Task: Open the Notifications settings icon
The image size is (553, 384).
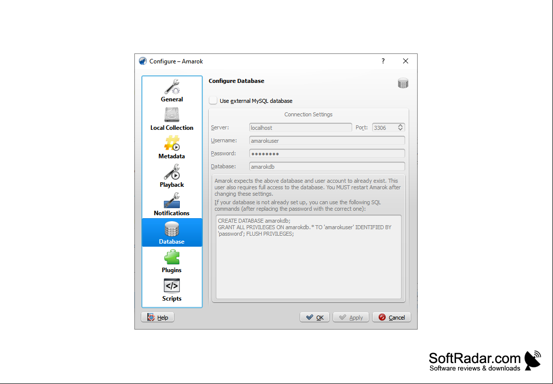Action: pyautogui.click(x=172, y=200)
